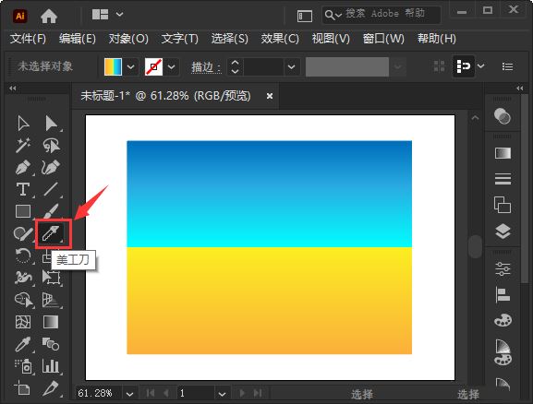Open the 帮助(H) menu

point(436,39)
